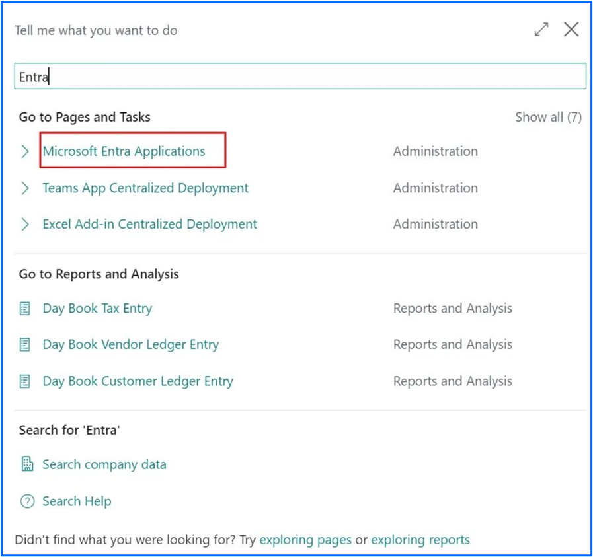Image resolution: width=593 pixels, height=557 pixels.
Task: Open Day Book Tax Entry report
Action: coord(97,309)
